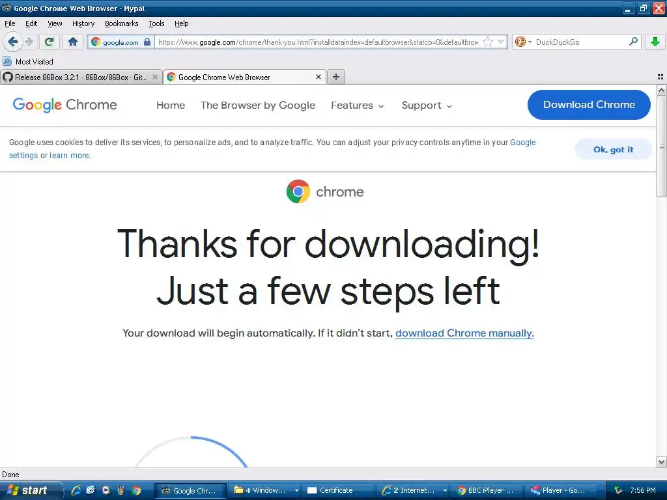Click the system tray network icon
This screenshot has width=667, height=500.
click(618, 491)
